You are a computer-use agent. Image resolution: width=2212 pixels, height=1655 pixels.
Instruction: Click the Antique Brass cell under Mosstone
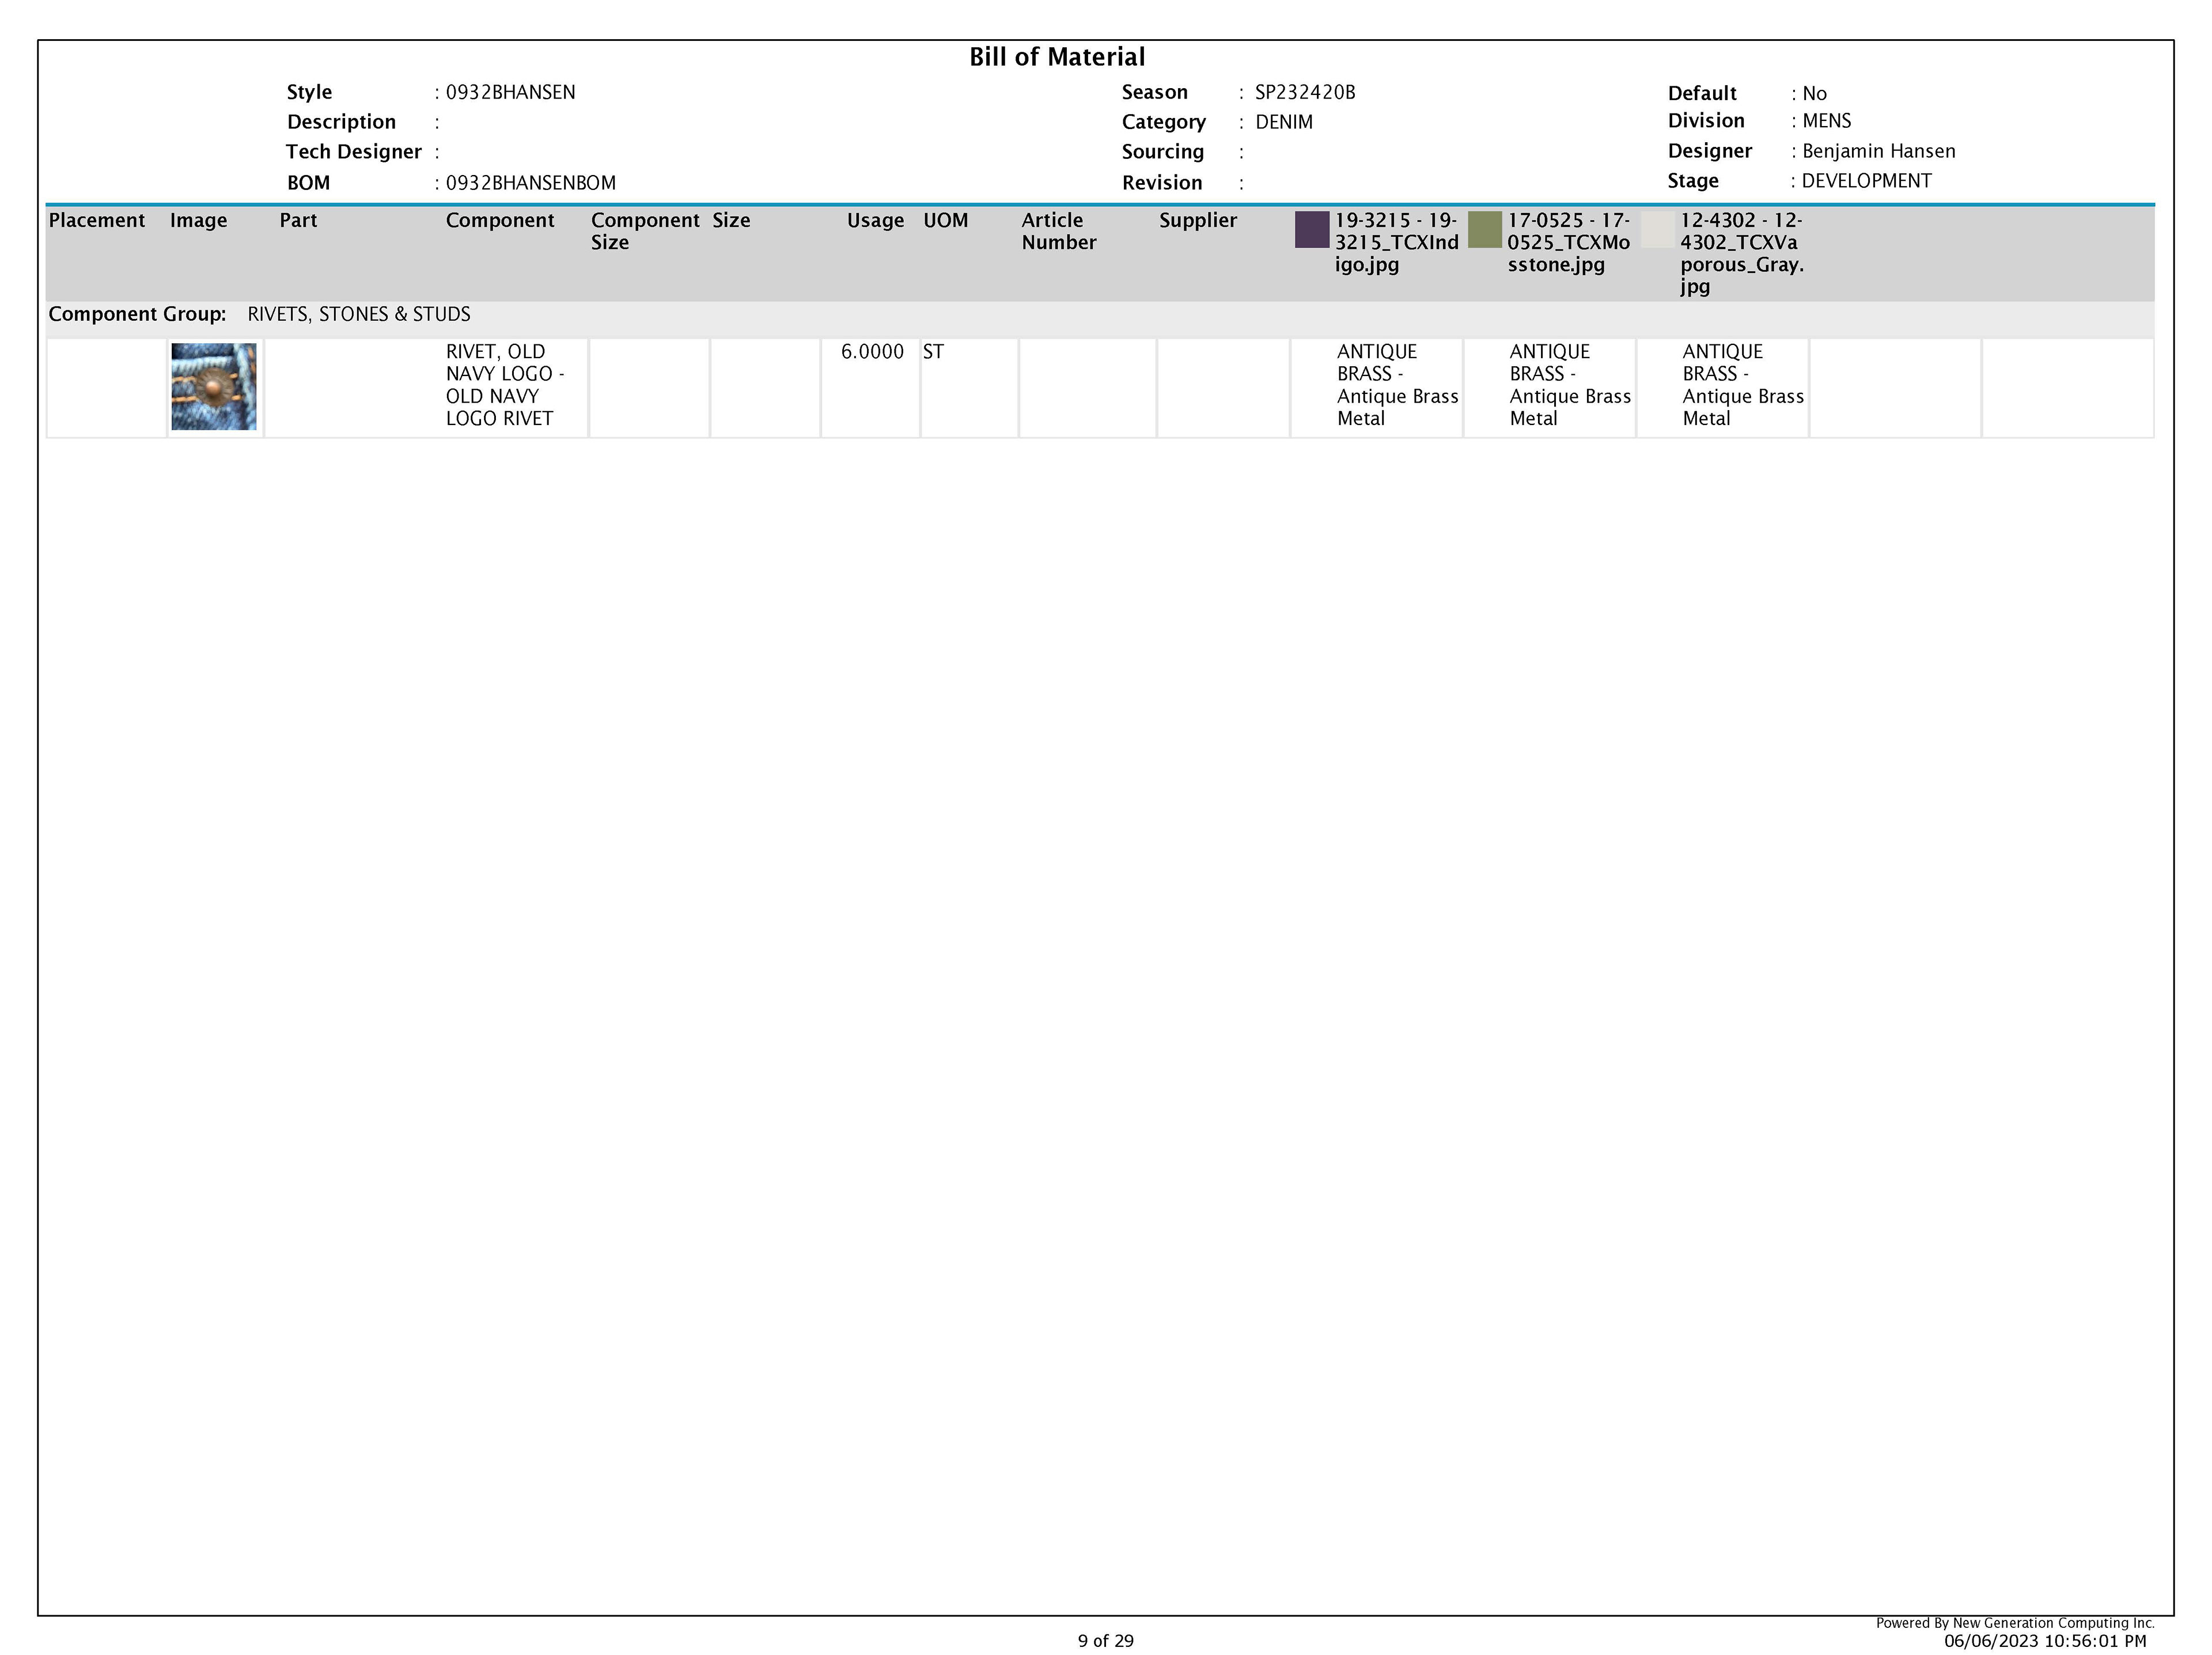tap(1569, 385)
